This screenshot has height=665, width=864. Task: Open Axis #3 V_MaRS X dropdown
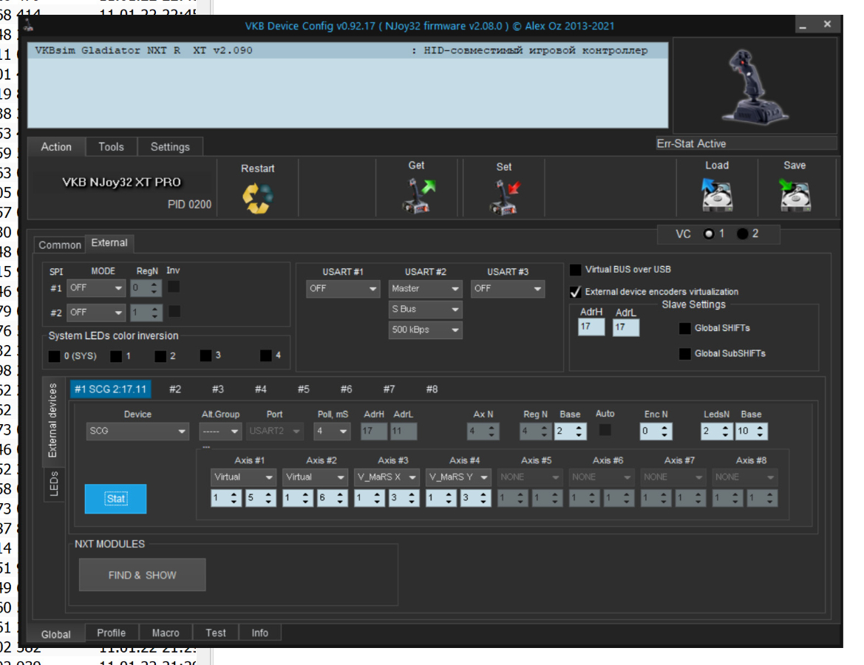(387, 477)
